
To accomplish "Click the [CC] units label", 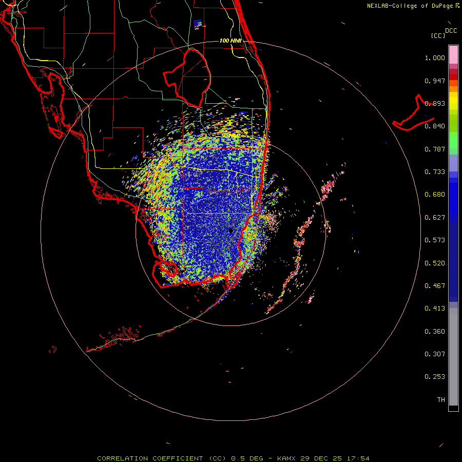I will (x=438, y=35).
